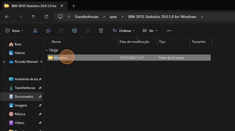Image resolution: width=235 pixels, height=131 pixels.
Task: Open the Novo dropdown menu
Action: coord(14,31)
